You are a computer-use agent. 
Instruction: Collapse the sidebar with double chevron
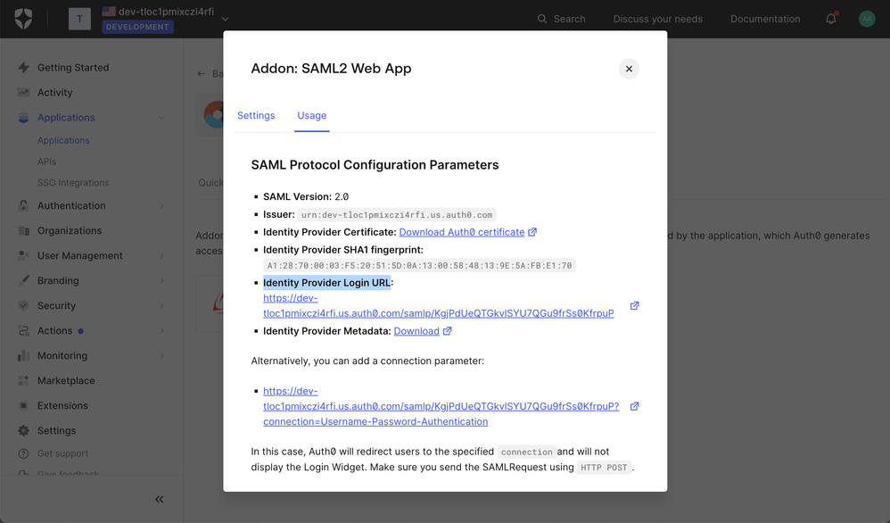pos(159,499)
